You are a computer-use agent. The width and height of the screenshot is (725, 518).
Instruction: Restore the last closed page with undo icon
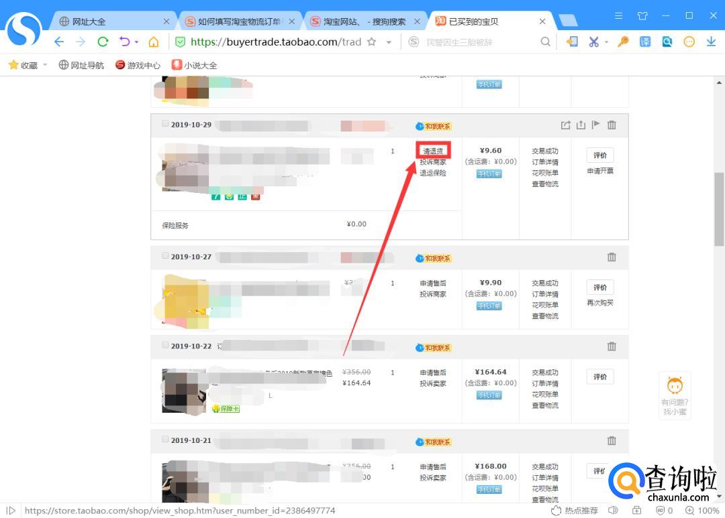(x=124, y=42)
